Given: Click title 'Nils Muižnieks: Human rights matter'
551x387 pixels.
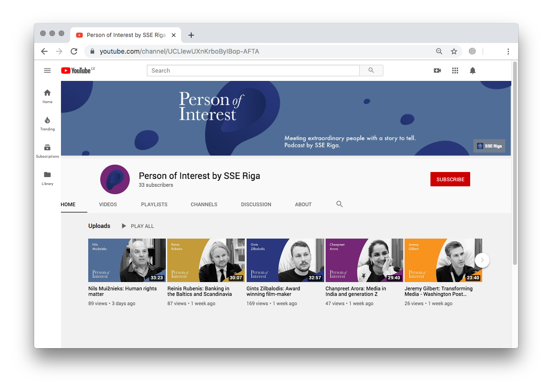Looking at the screenshot, I should [x=123, y=291].
